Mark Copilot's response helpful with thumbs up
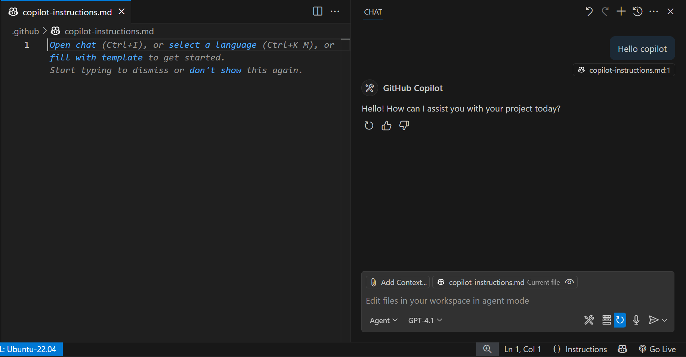 pos(386,125)
